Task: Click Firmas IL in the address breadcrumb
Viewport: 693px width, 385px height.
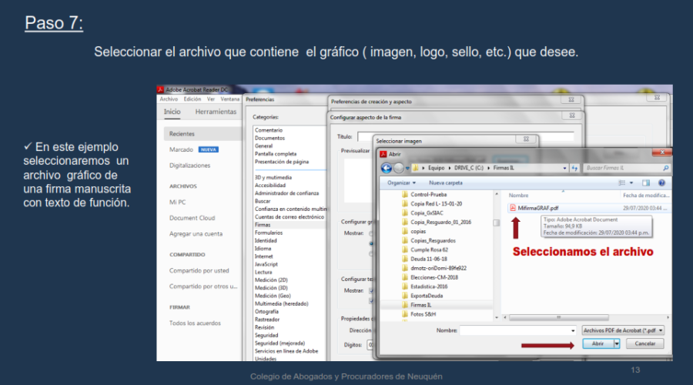Action: click(x=504, y=168)
